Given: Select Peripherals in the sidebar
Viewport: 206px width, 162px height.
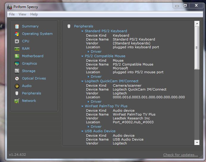Looking at the screenshot, I should (31, 93).
